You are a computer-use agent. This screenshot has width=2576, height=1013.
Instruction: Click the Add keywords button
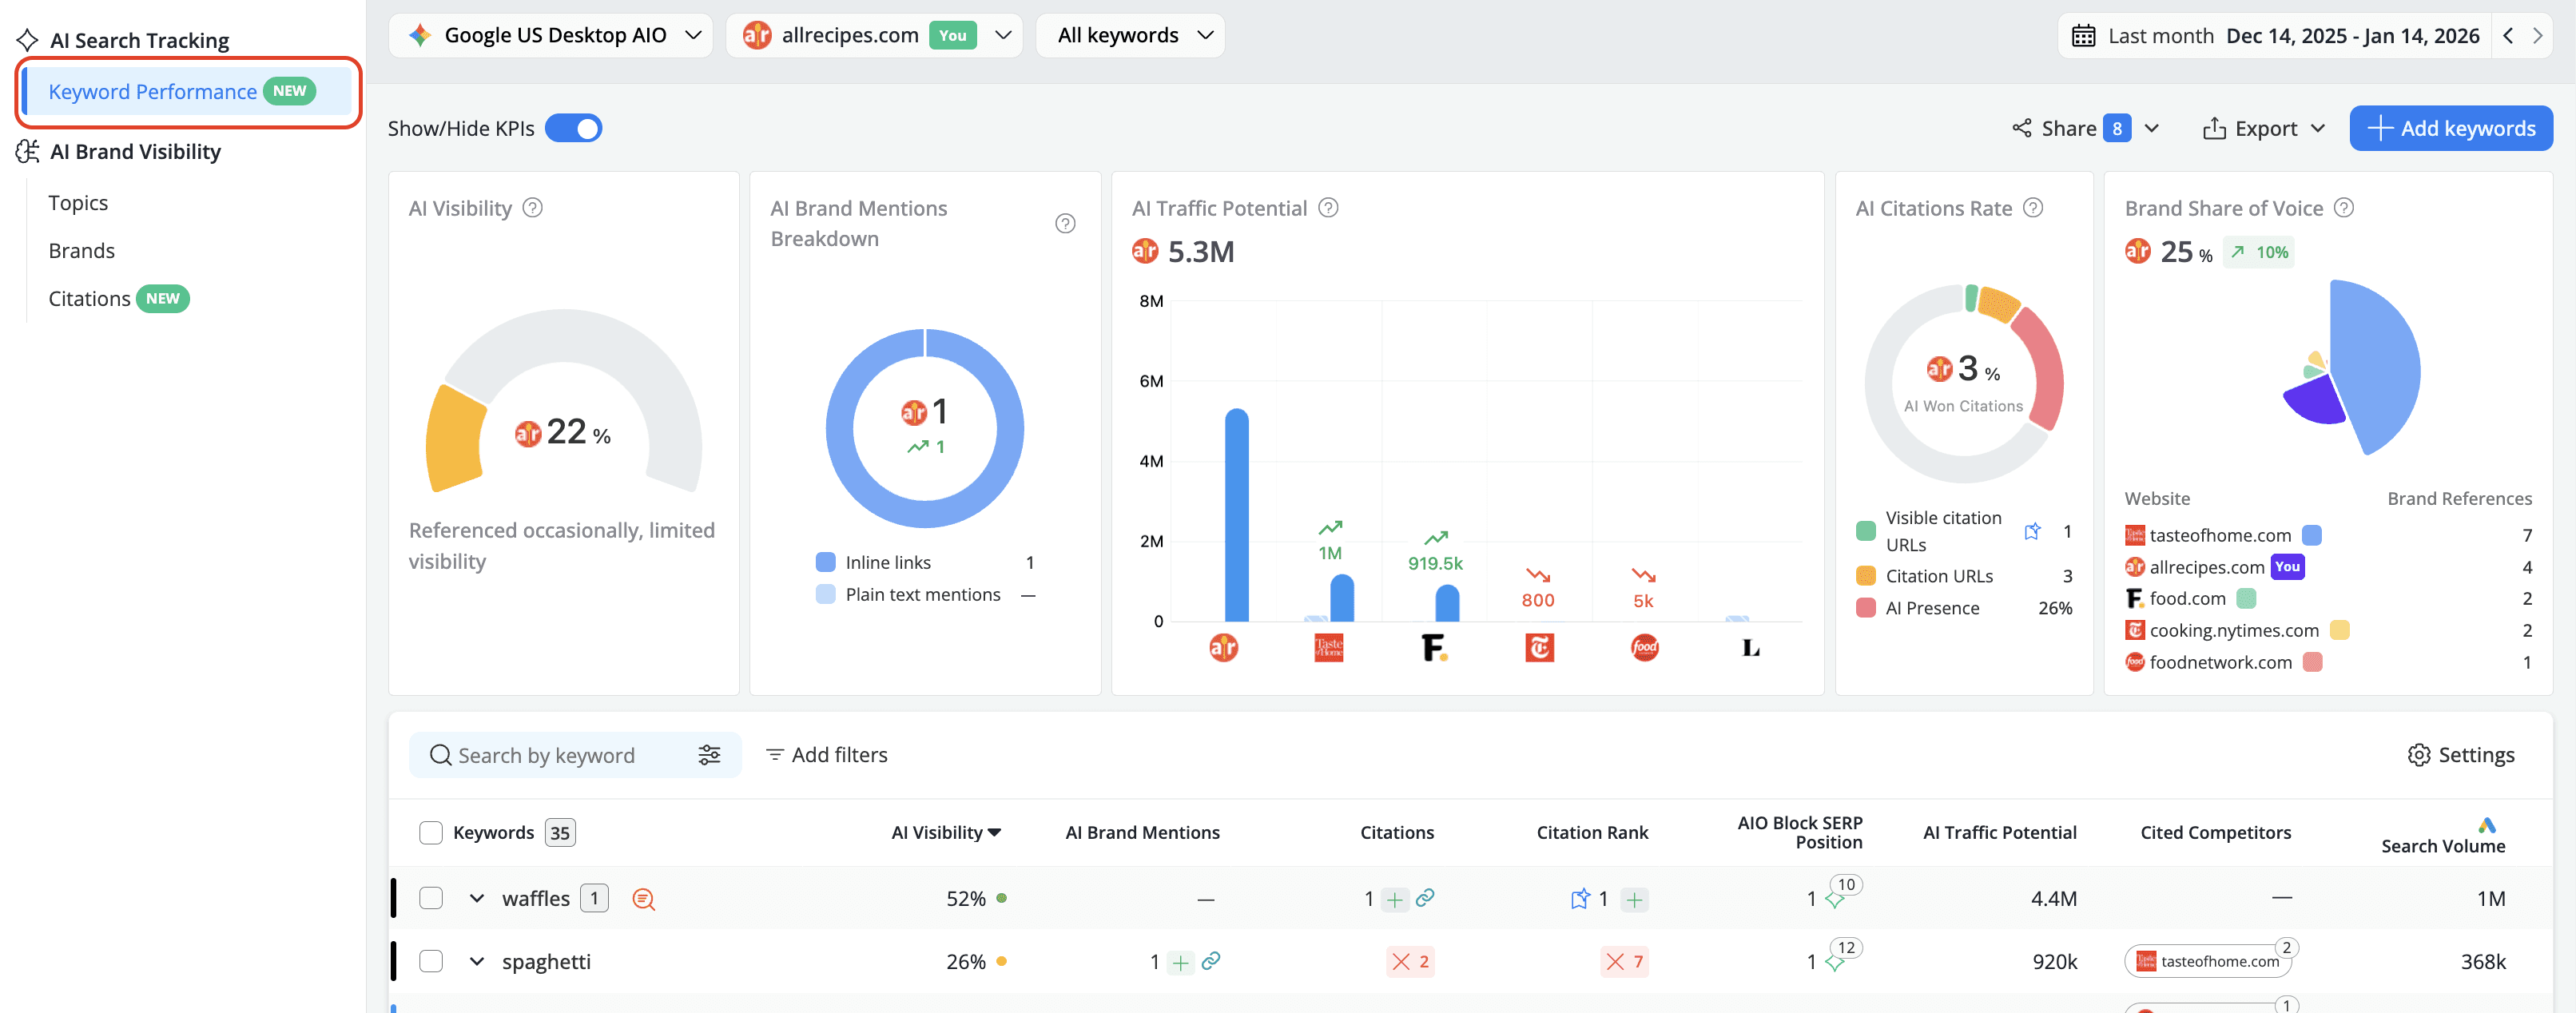[2451, 128]
